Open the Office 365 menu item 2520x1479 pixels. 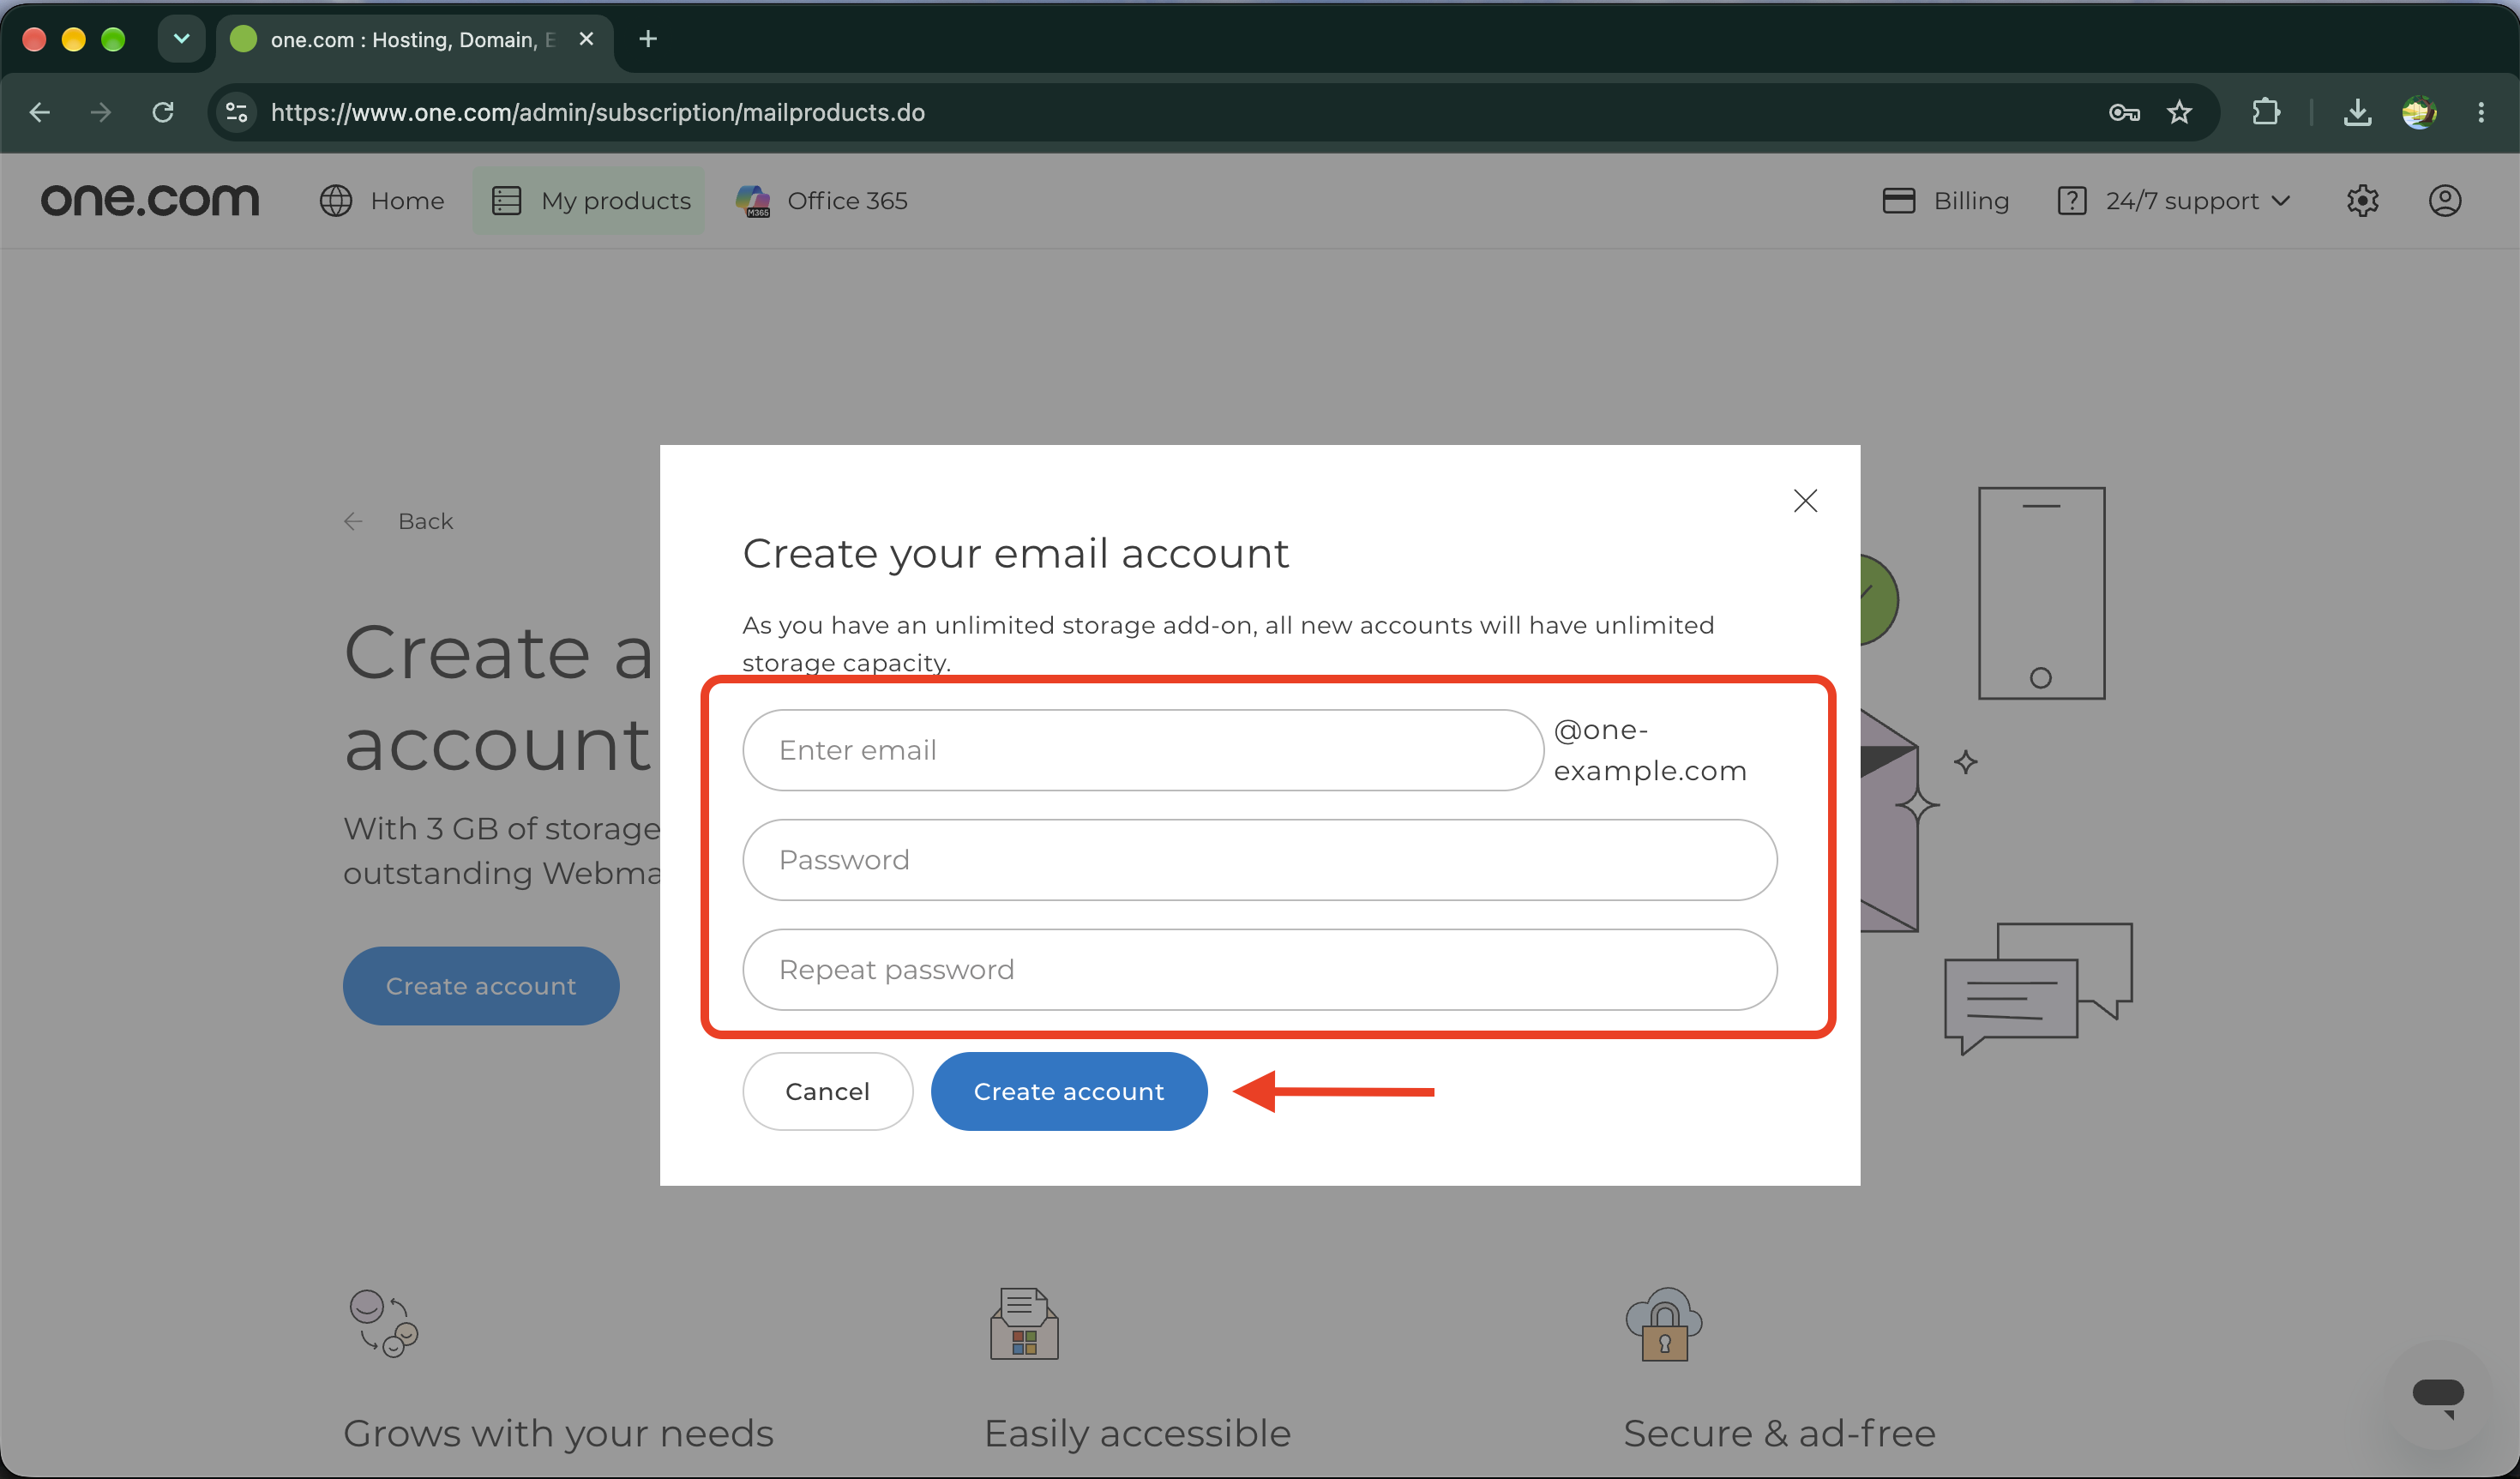821,201
